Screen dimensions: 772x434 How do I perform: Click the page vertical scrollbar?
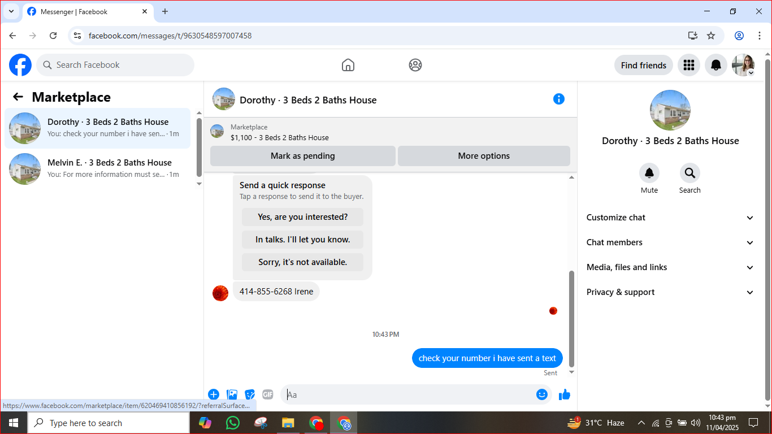point(767,229)
